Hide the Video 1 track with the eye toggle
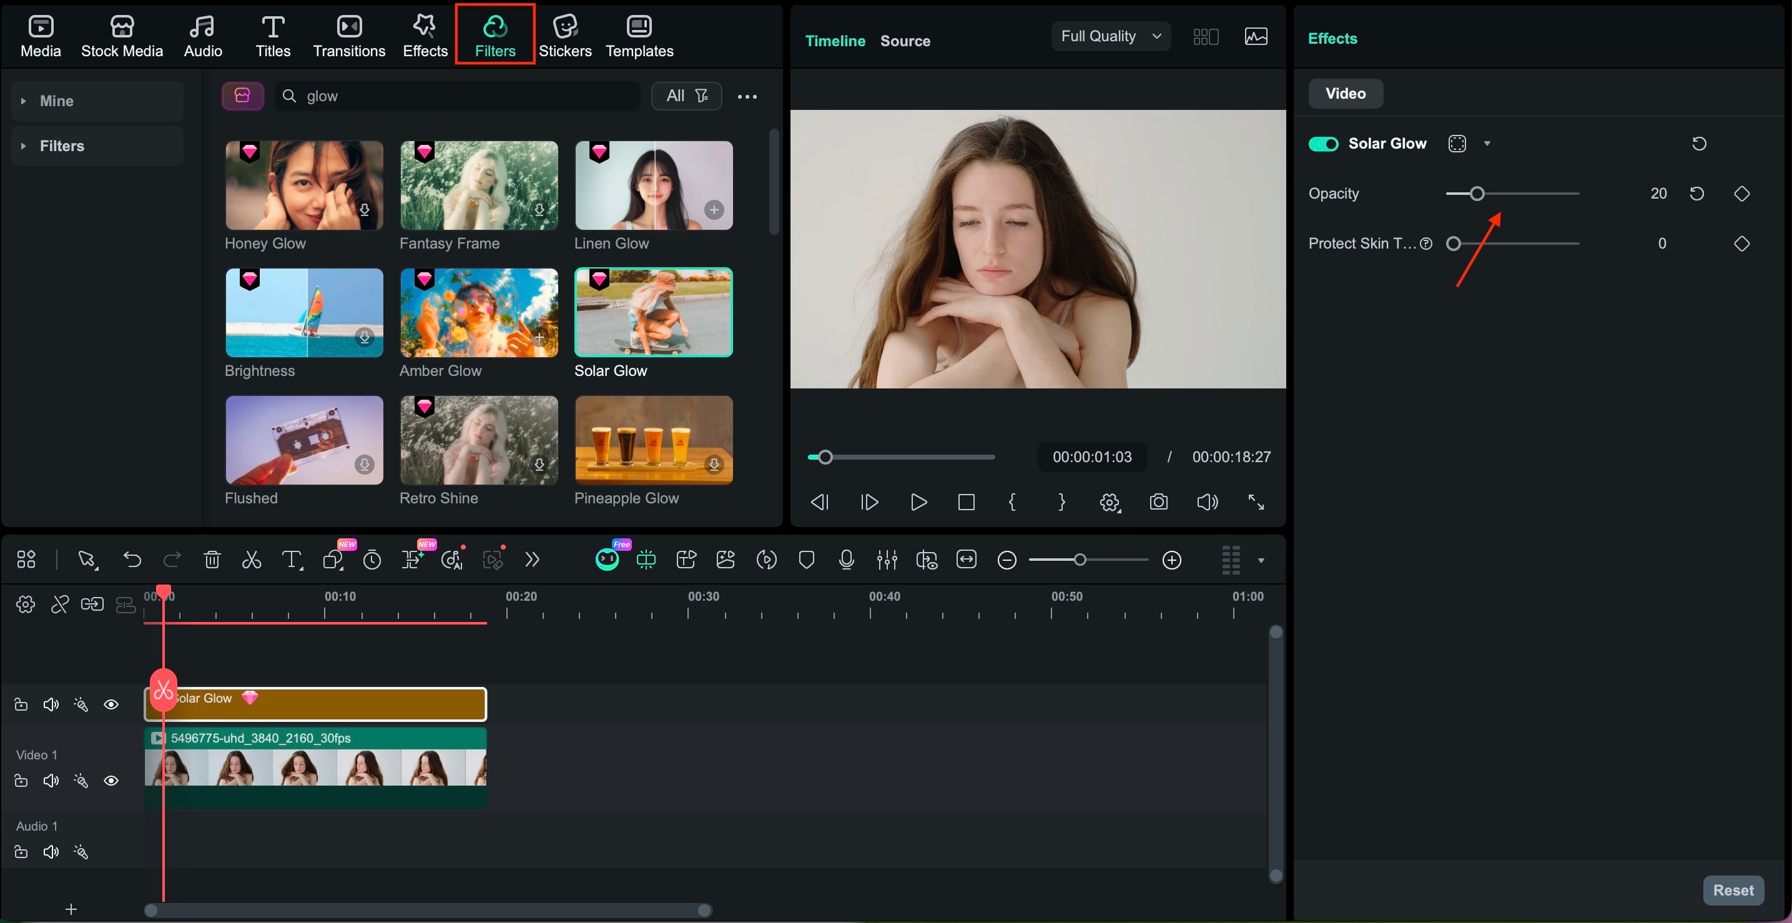The height and width of the screenshot is (923, 1792). pos(111,781)
